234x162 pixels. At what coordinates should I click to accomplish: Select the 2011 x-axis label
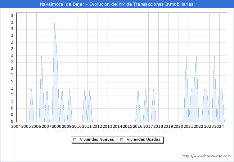87,126
